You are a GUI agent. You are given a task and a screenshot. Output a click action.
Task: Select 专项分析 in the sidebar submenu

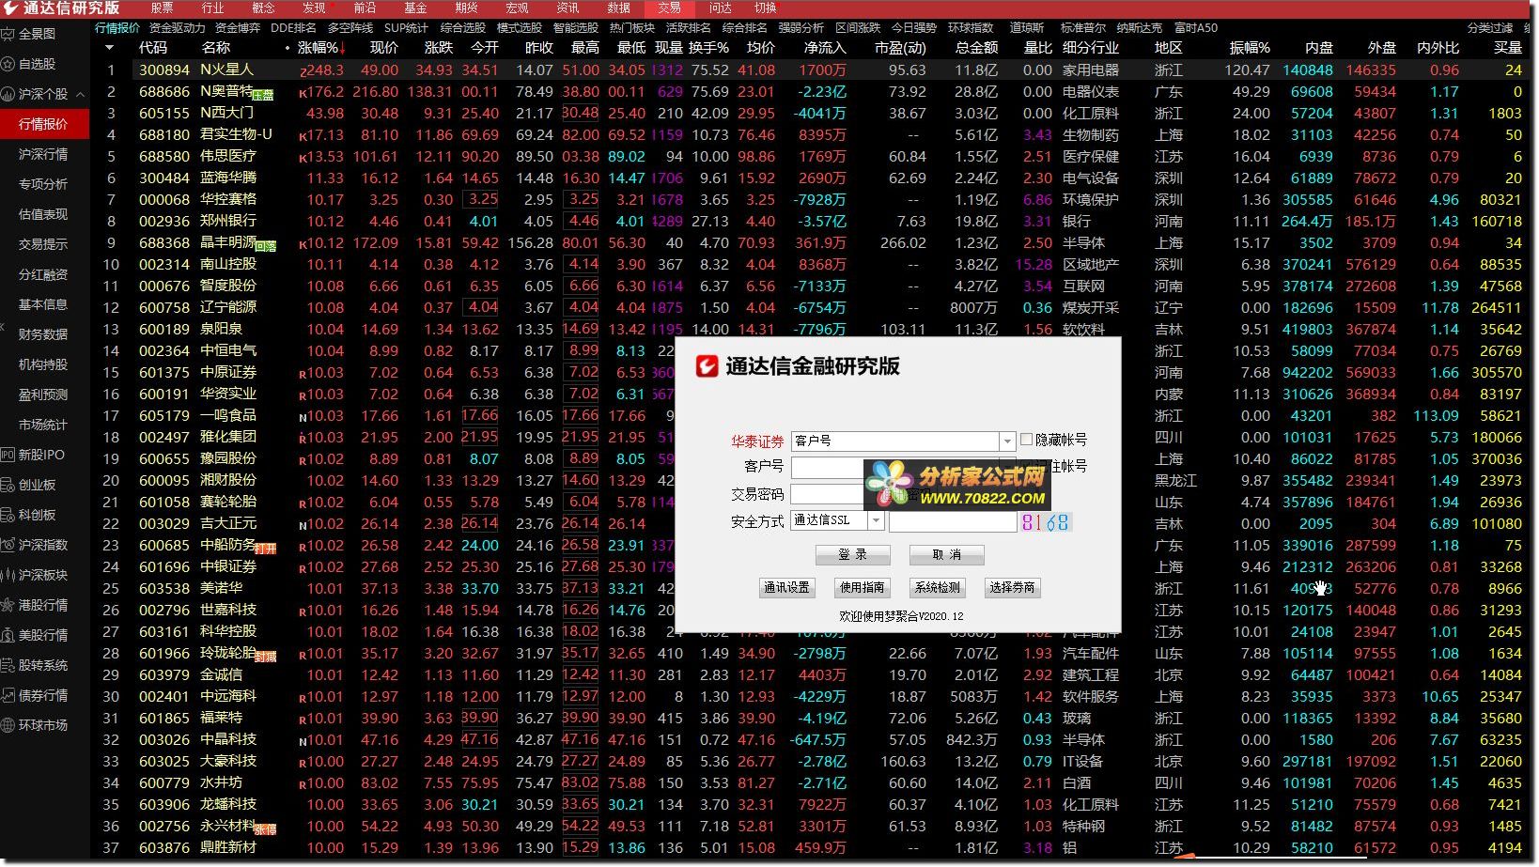click(43, 184)
